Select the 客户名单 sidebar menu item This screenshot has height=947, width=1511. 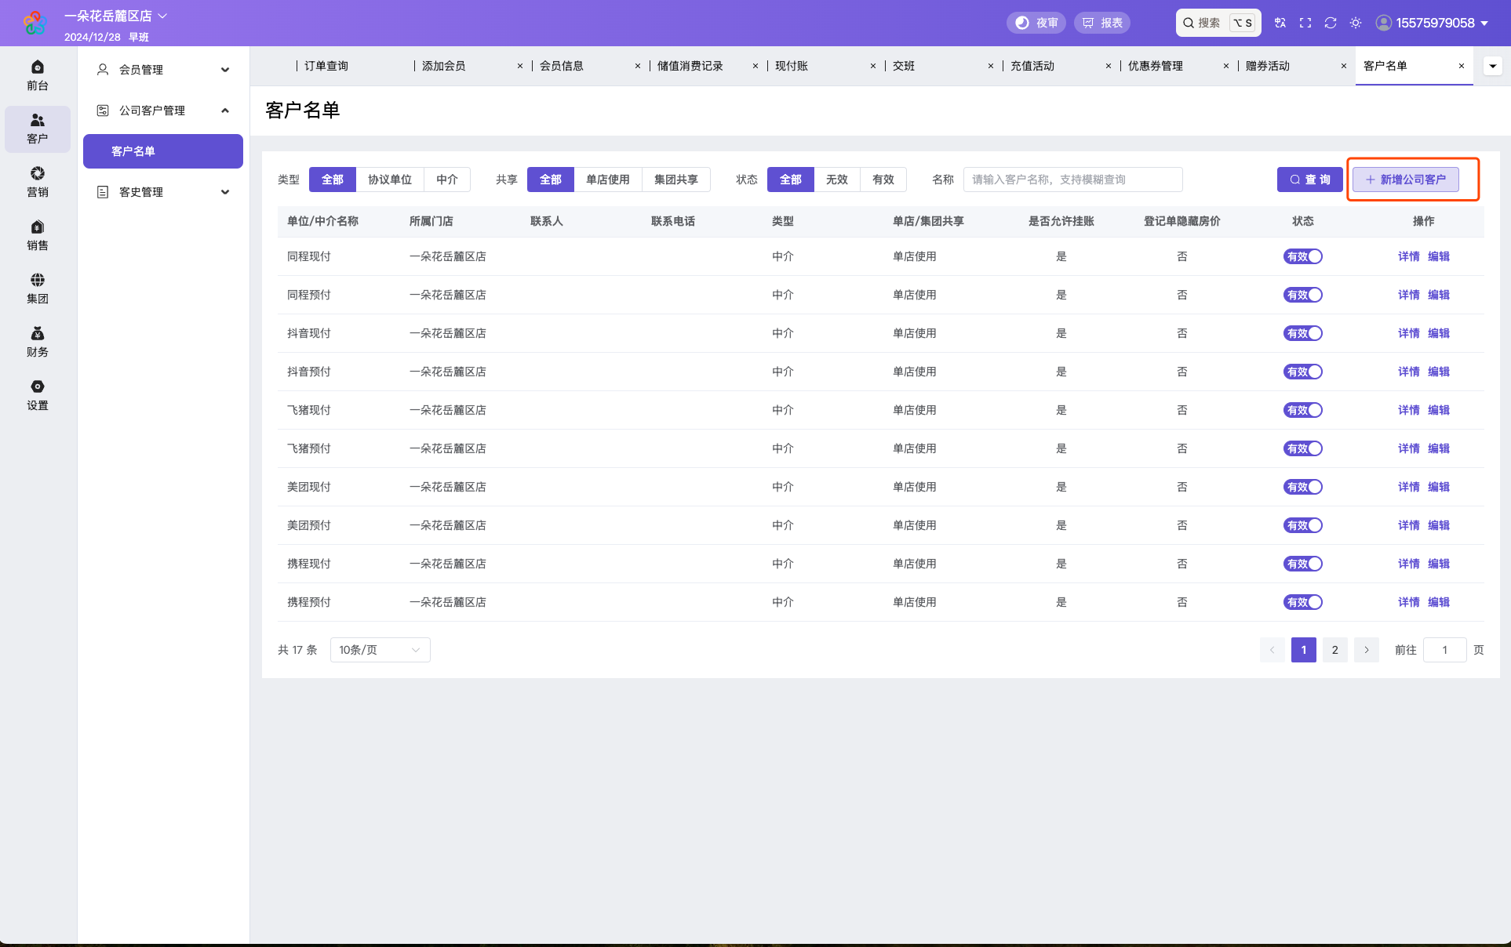pyautogui.click(x=163, y=151)
